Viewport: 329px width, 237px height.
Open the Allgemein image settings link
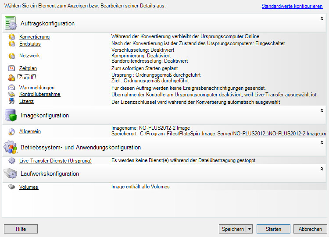(30, 131)
